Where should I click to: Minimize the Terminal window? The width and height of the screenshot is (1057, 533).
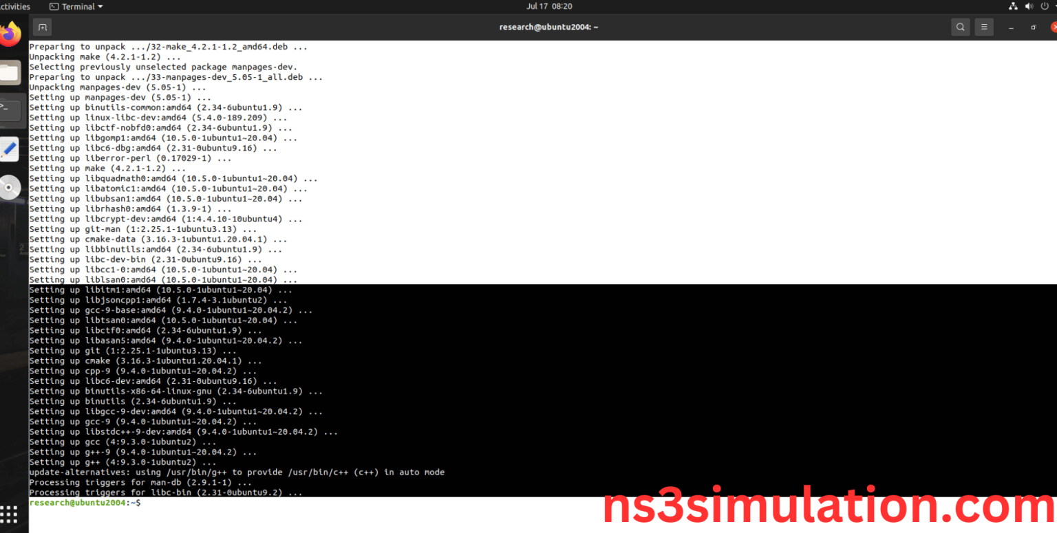click(x=1011, y=27)
